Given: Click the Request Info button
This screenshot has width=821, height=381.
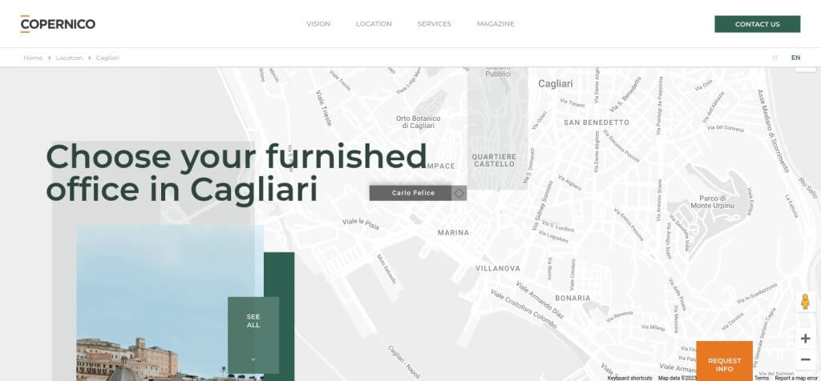Looking at the screenshot, I should click(724, 361).
